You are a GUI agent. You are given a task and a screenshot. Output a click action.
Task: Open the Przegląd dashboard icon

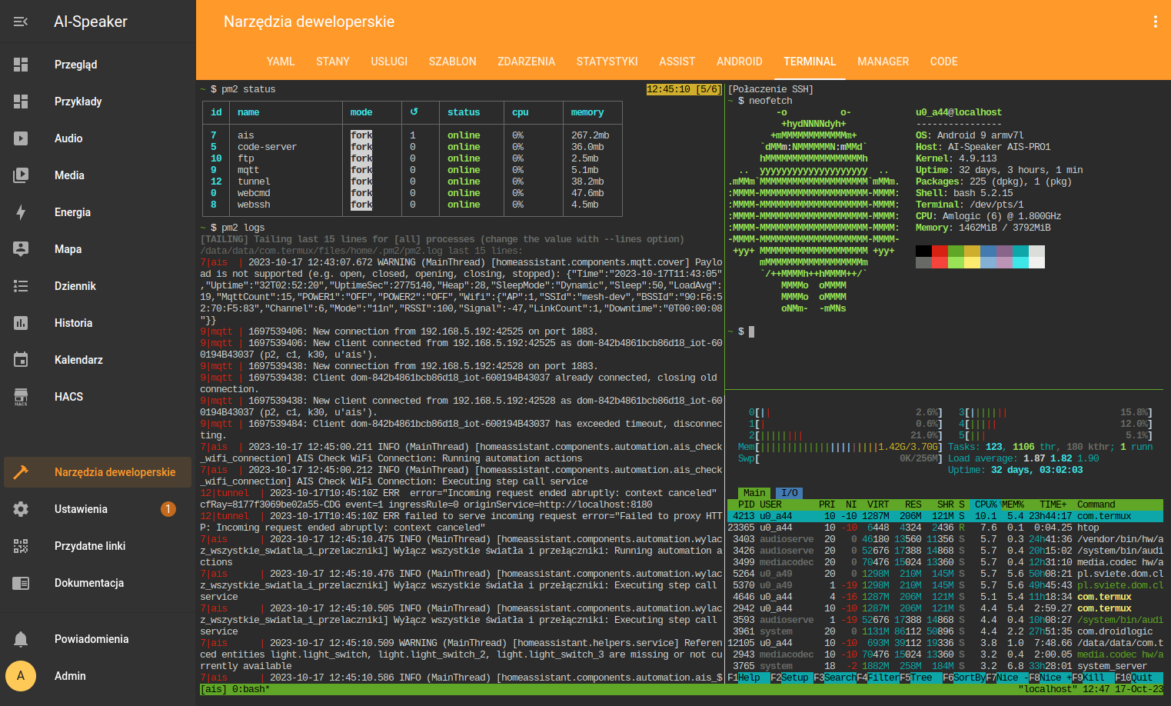pos(21,65)
